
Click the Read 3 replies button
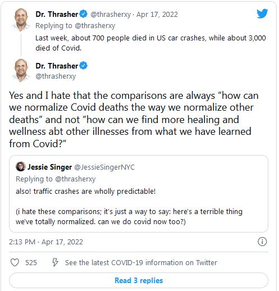139,280
